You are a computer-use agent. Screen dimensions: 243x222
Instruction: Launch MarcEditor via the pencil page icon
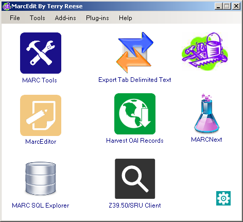tap(41, 115)
